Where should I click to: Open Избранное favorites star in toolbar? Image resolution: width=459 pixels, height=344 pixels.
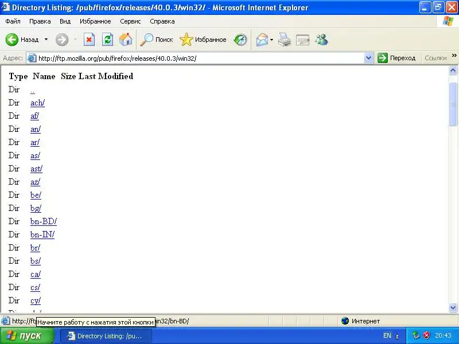tap(203, 40)
